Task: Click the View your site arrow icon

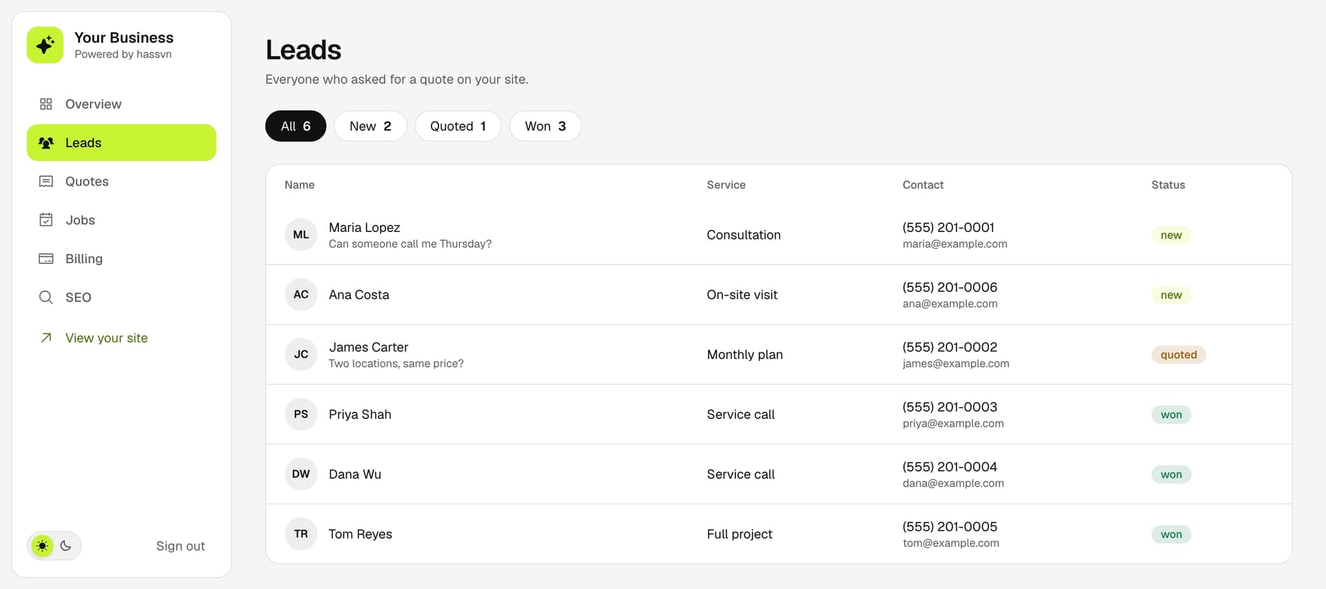Action: 46,338
